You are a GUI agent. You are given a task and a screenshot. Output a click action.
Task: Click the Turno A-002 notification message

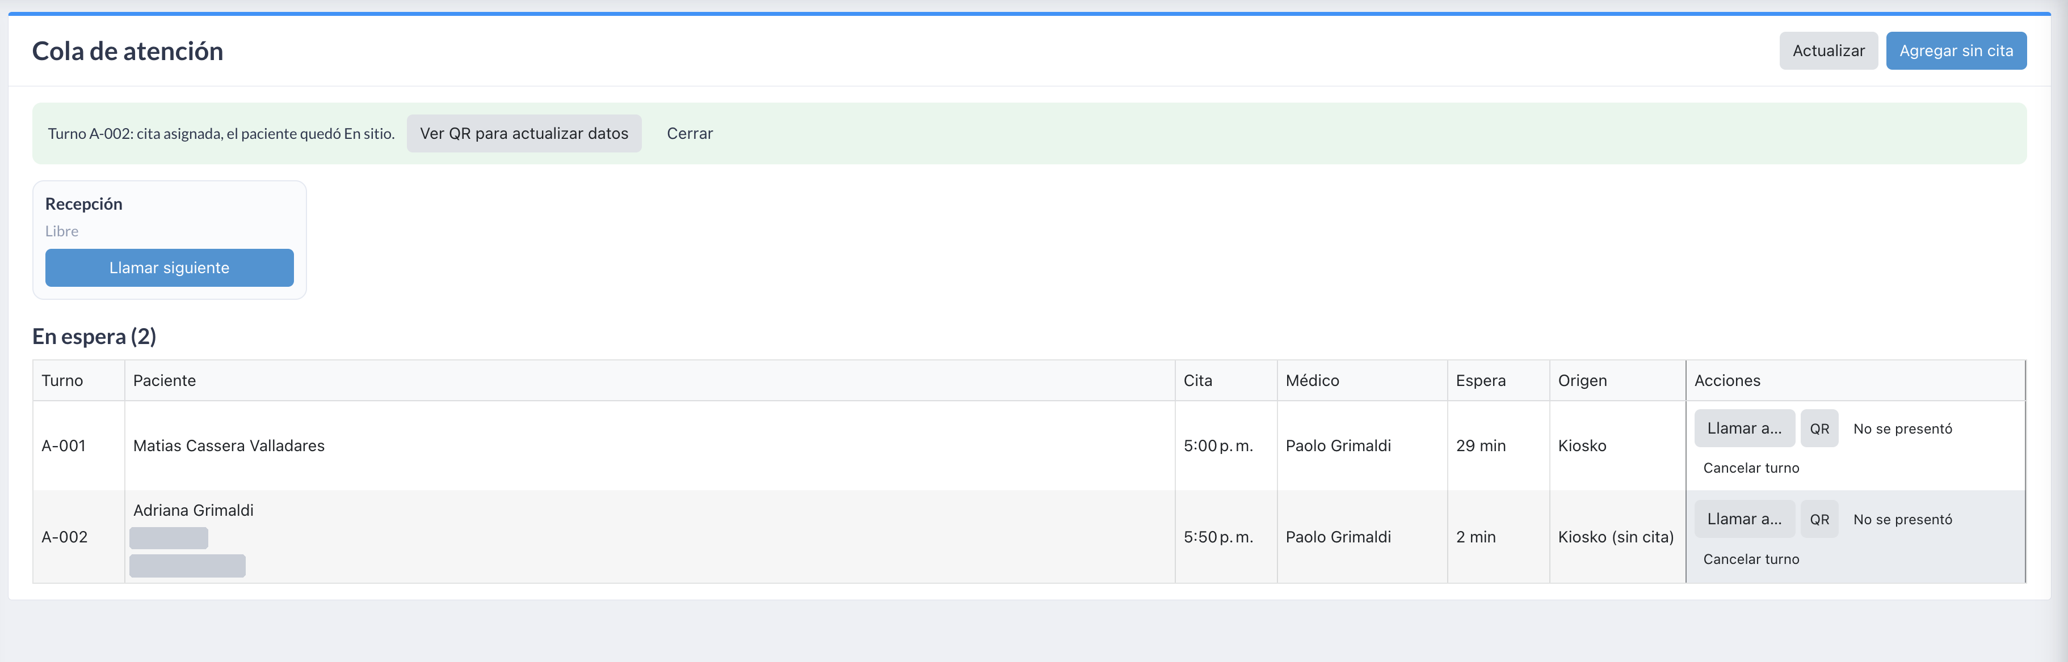(x=221, y=134)
